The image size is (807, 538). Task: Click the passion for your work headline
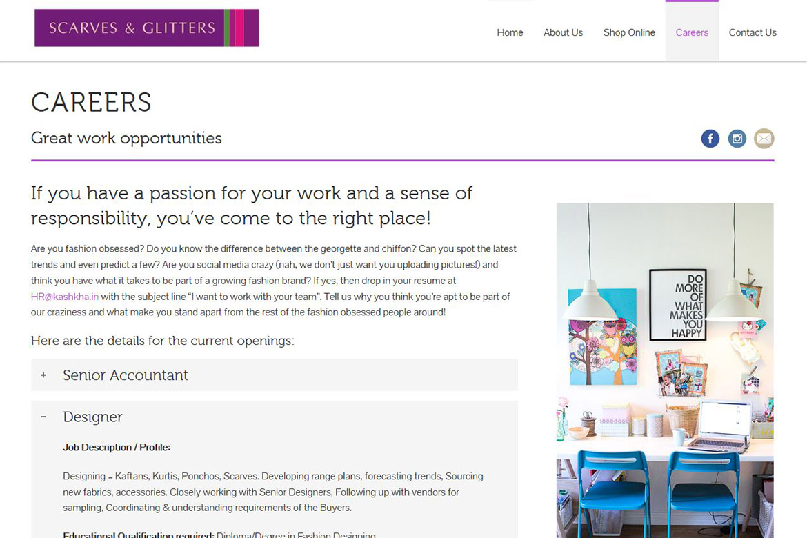(x=252, y=205)
